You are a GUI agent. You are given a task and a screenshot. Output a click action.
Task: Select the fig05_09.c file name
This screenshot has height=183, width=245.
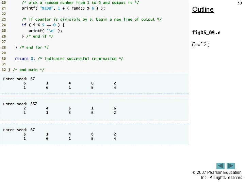click(206, 33)
